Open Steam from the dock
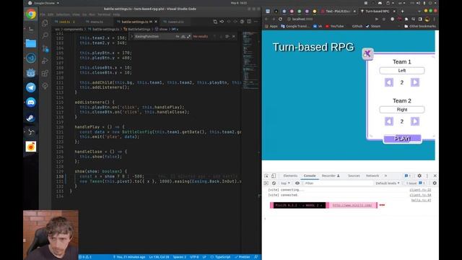This screenshot has height=260, width=462. pos(30,117)
